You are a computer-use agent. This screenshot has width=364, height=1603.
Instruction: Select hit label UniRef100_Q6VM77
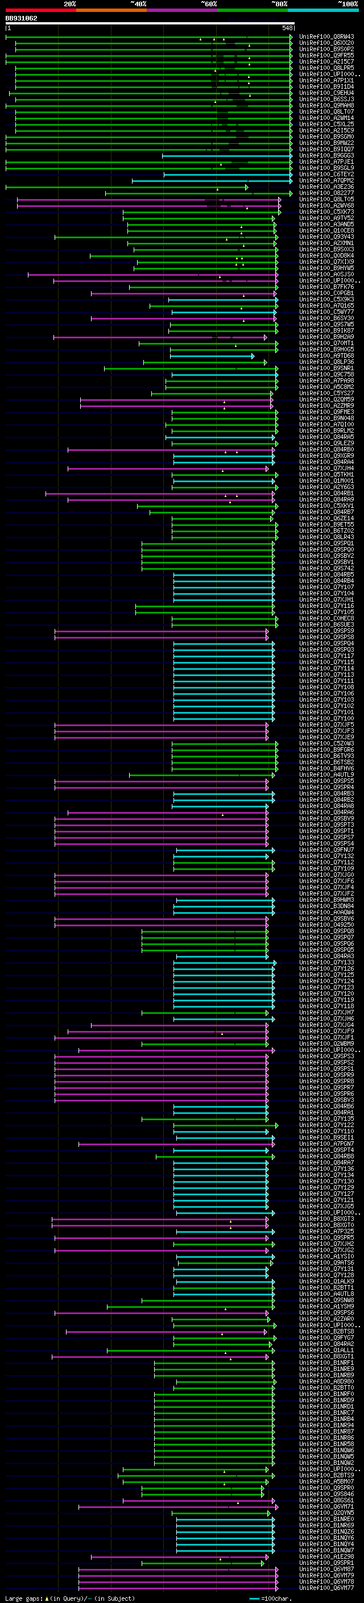[x=326, y=1588]
